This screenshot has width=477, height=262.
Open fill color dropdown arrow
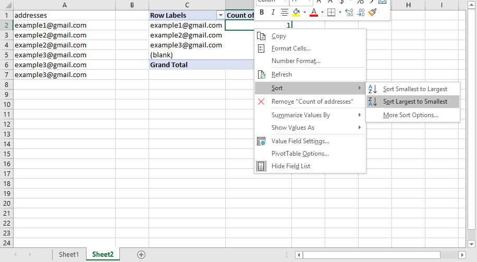coord(304,13)
